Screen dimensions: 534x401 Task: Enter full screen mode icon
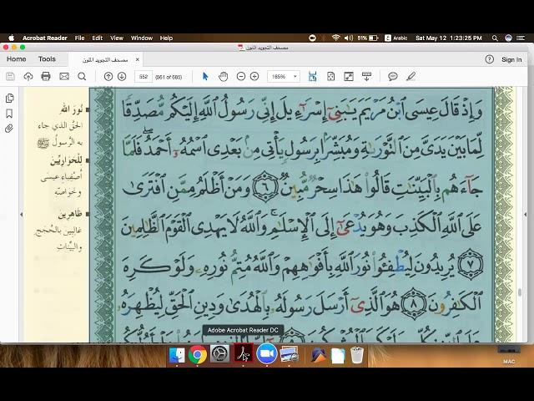[x=349, y=76]
